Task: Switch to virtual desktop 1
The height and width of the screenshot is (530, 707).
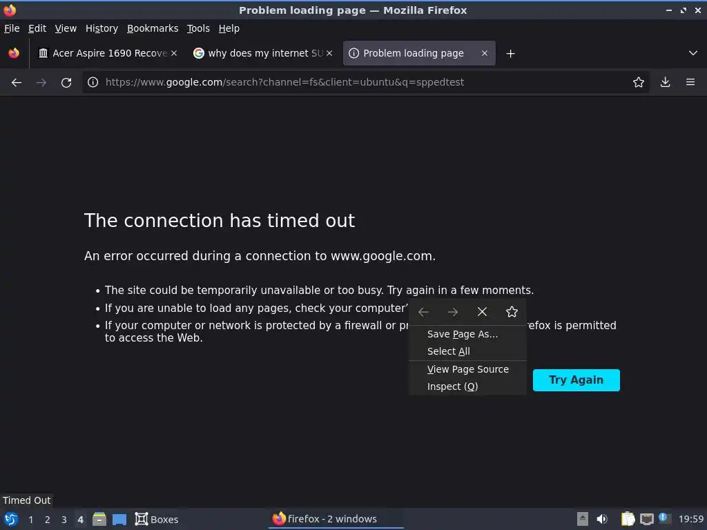Action: click(30, 520)
